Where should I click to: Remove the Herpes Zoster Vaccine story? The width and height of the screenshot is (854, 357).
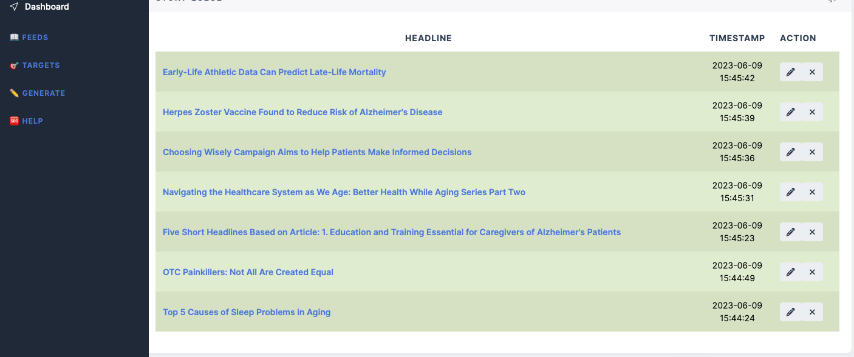pyautogui.click(x=812, y=112)
